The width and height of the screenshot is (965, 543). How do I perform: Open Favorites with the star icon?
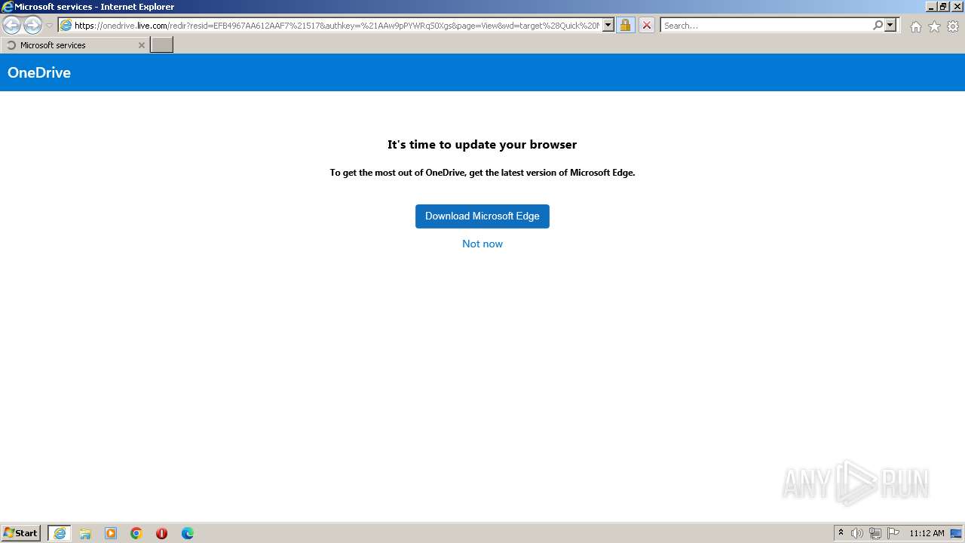click(934, 26)
